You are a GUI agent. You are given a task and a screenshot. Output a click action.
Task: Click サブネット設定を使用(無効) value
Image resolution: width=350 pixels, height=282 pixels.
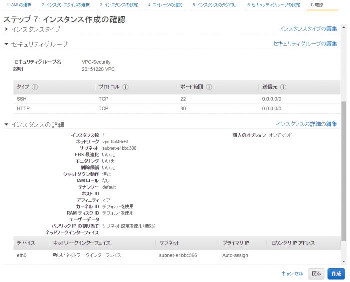129,226
